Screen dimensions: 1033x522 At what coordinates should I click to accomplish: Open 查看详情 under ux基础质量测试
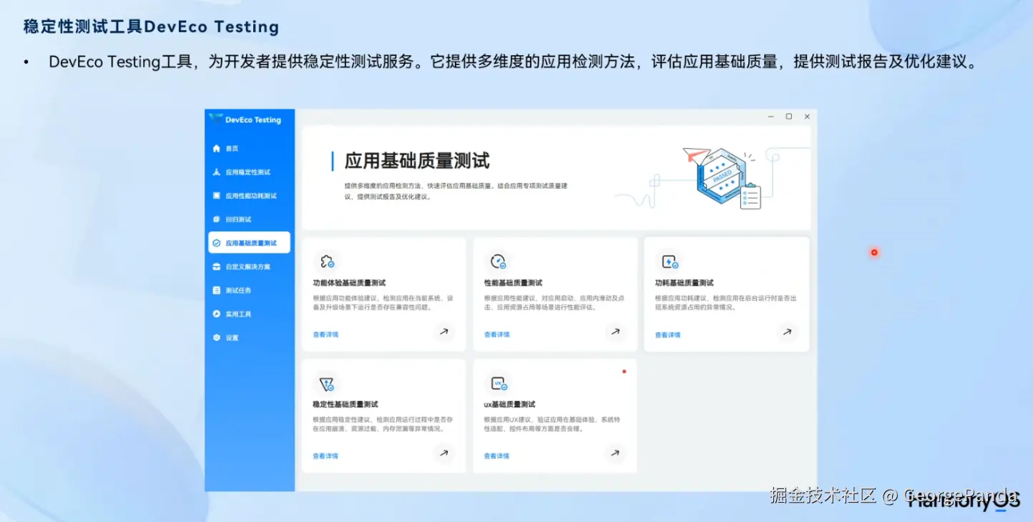coord(496,455)
